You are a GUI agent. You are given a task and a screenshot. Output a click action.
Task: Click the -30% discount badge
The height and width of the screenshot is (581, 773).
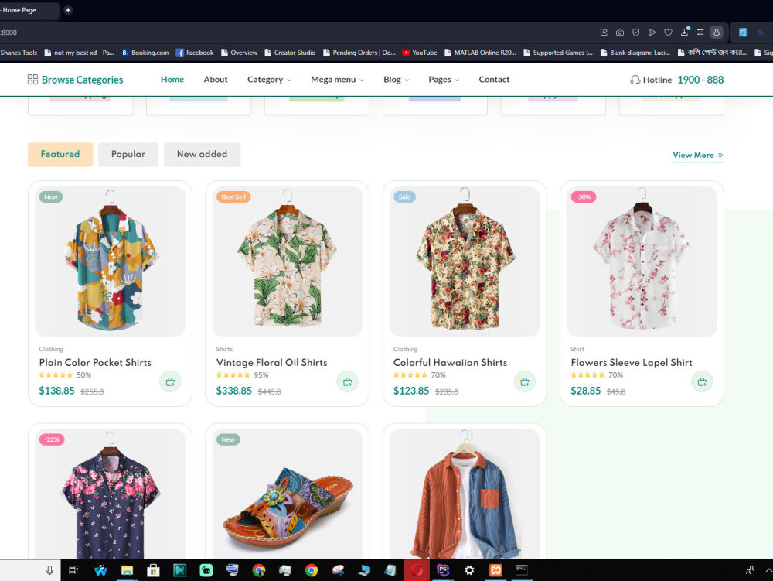click(584, 197)
